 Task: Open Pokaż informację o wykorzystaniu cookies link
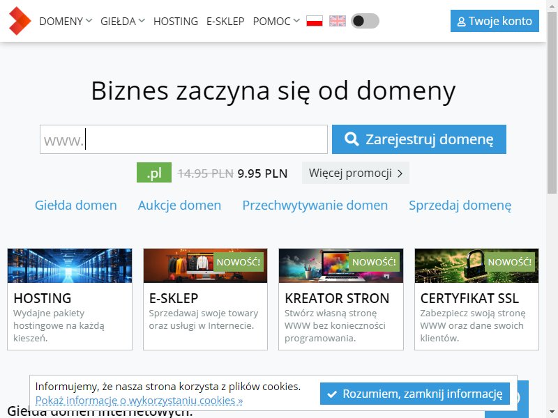point(139,400)
